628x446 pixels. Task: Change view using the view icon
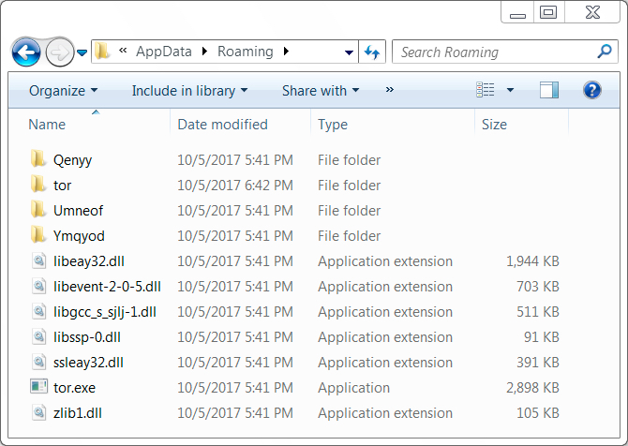[x=486, y=90]
